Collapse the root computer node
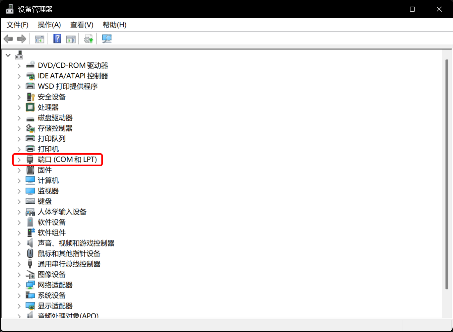 pyautogui.click(x=8, y=55)
